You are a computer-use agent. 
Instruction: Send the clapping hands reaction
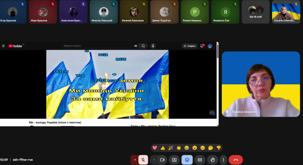pos(179,148)
